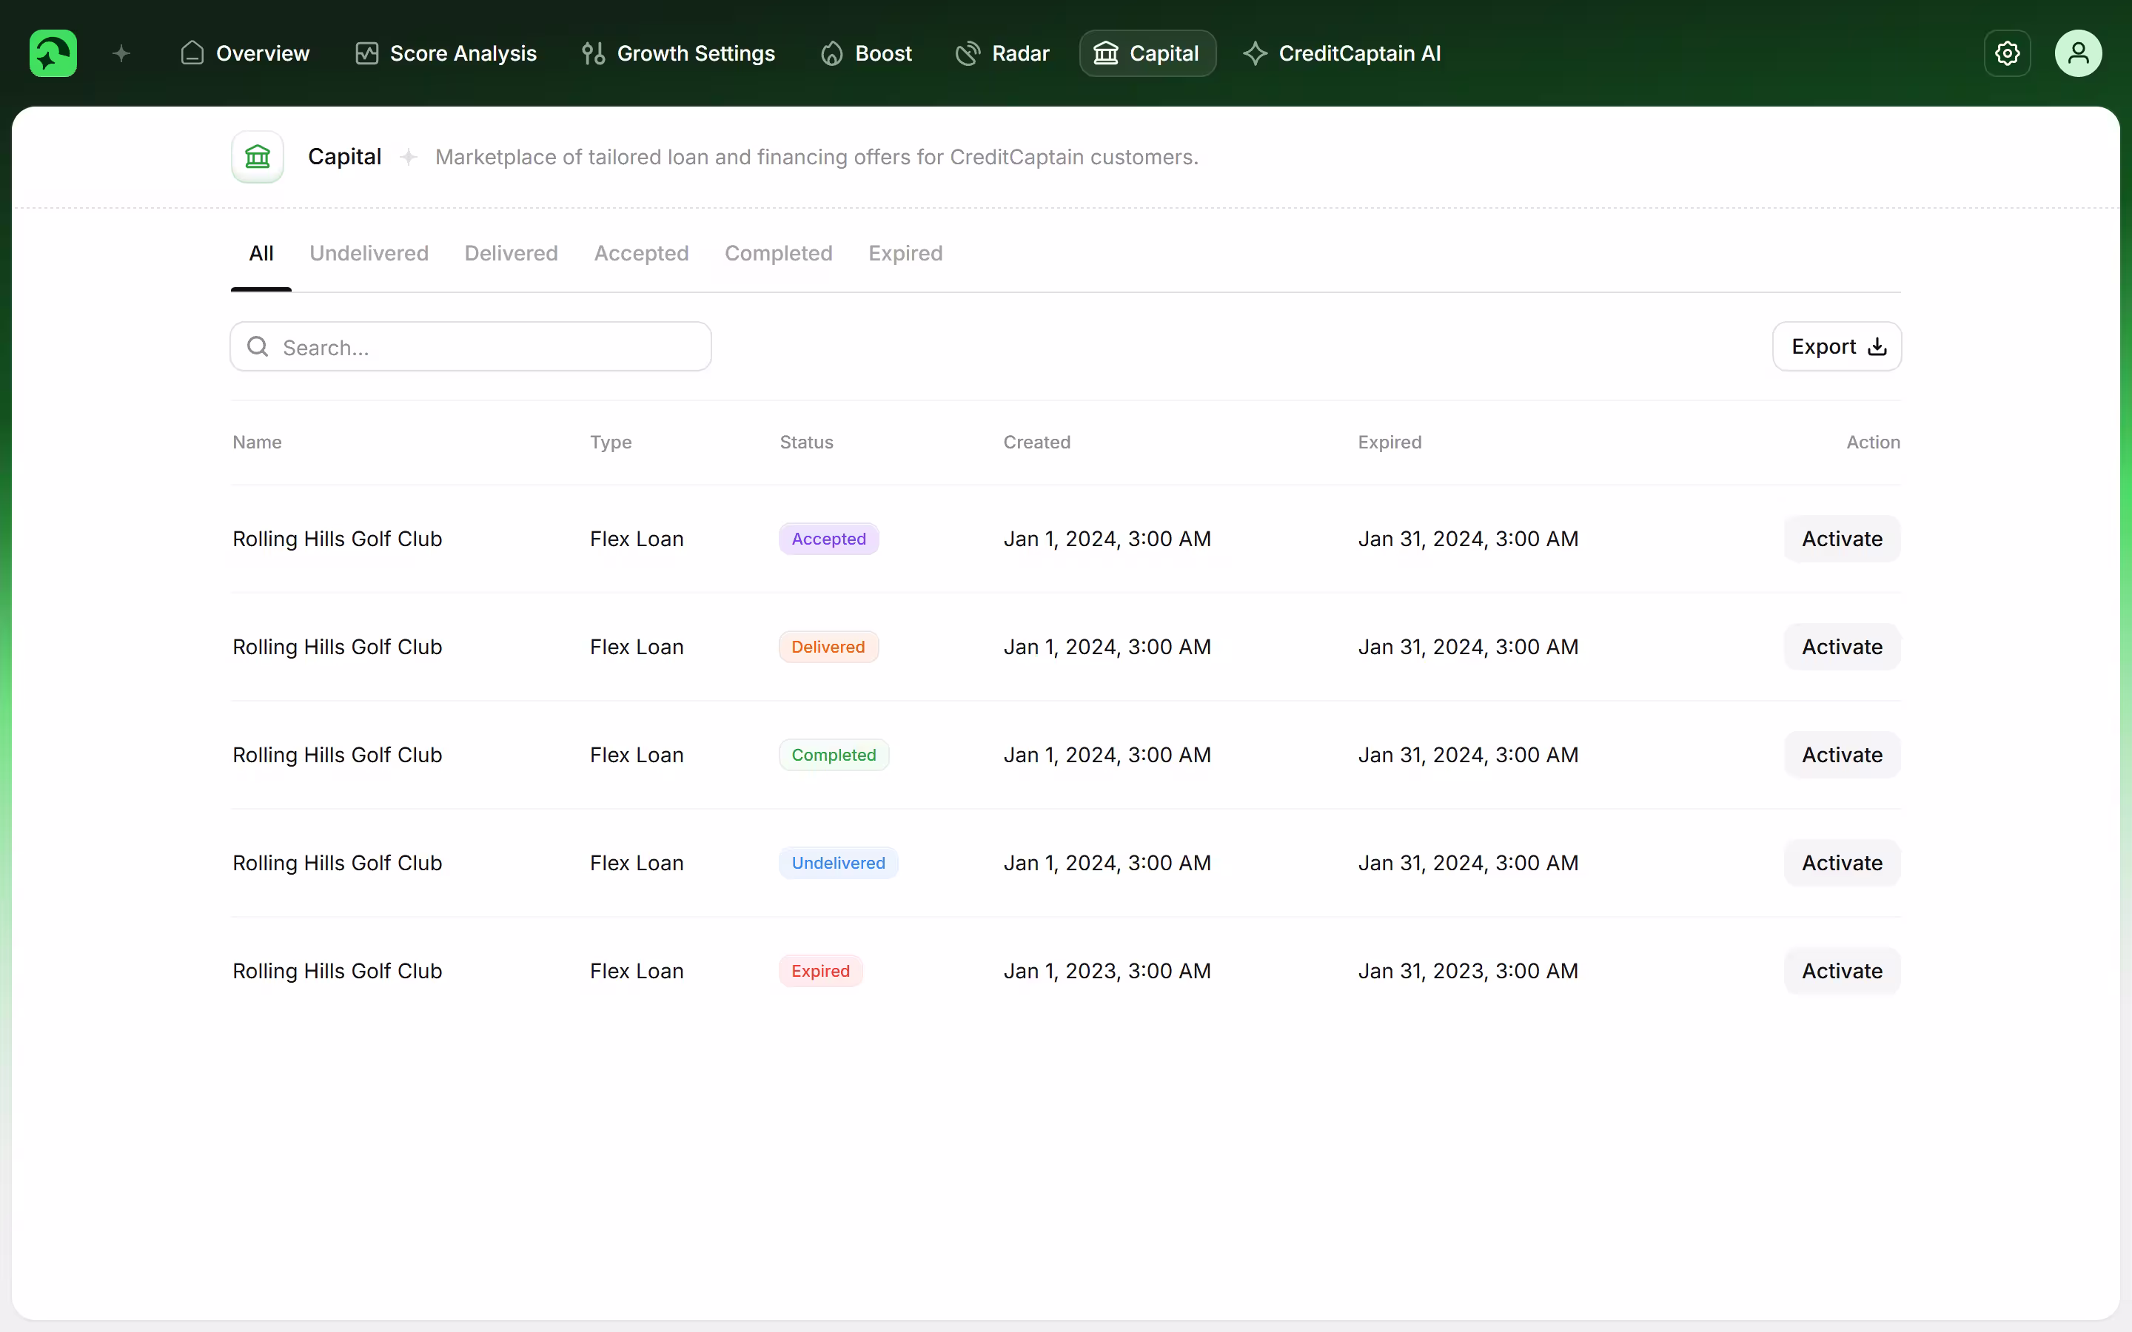Screen dimensions: 2132x1332
Task: Click the Capital bank icon in navbar
Action: pyautogui.click(x=1106, y=54)
